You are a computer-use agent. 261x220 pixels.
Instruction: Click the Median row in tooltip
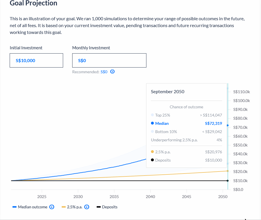[x=186, y=123]
